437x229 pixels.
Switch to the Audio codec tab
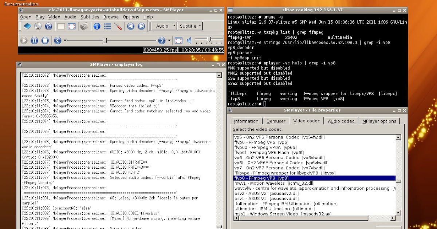[341, 121]
